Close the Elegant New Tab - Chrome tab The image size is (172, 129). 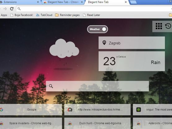[82, 2]
